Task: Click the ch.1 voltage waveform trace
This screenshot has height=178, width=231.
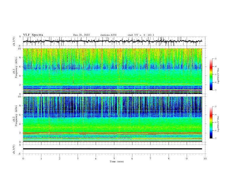Action: click(x=113, y=41)
